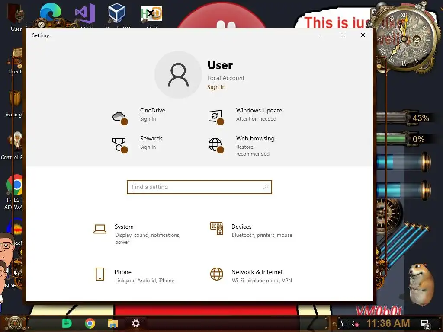
Task: Open Phone Link your Android settings
Action: pos(144,280)
